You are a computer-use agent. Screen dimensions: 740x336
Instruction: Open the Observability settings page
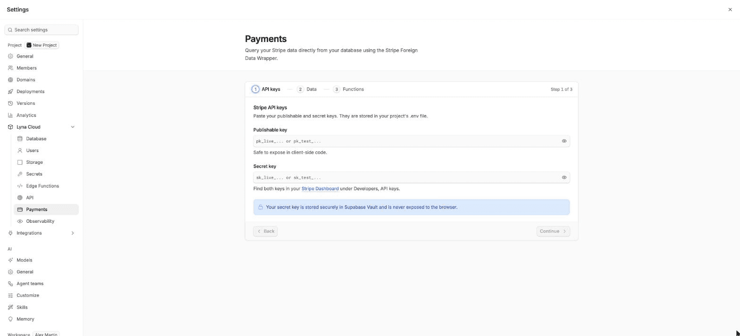pos(46,221)
